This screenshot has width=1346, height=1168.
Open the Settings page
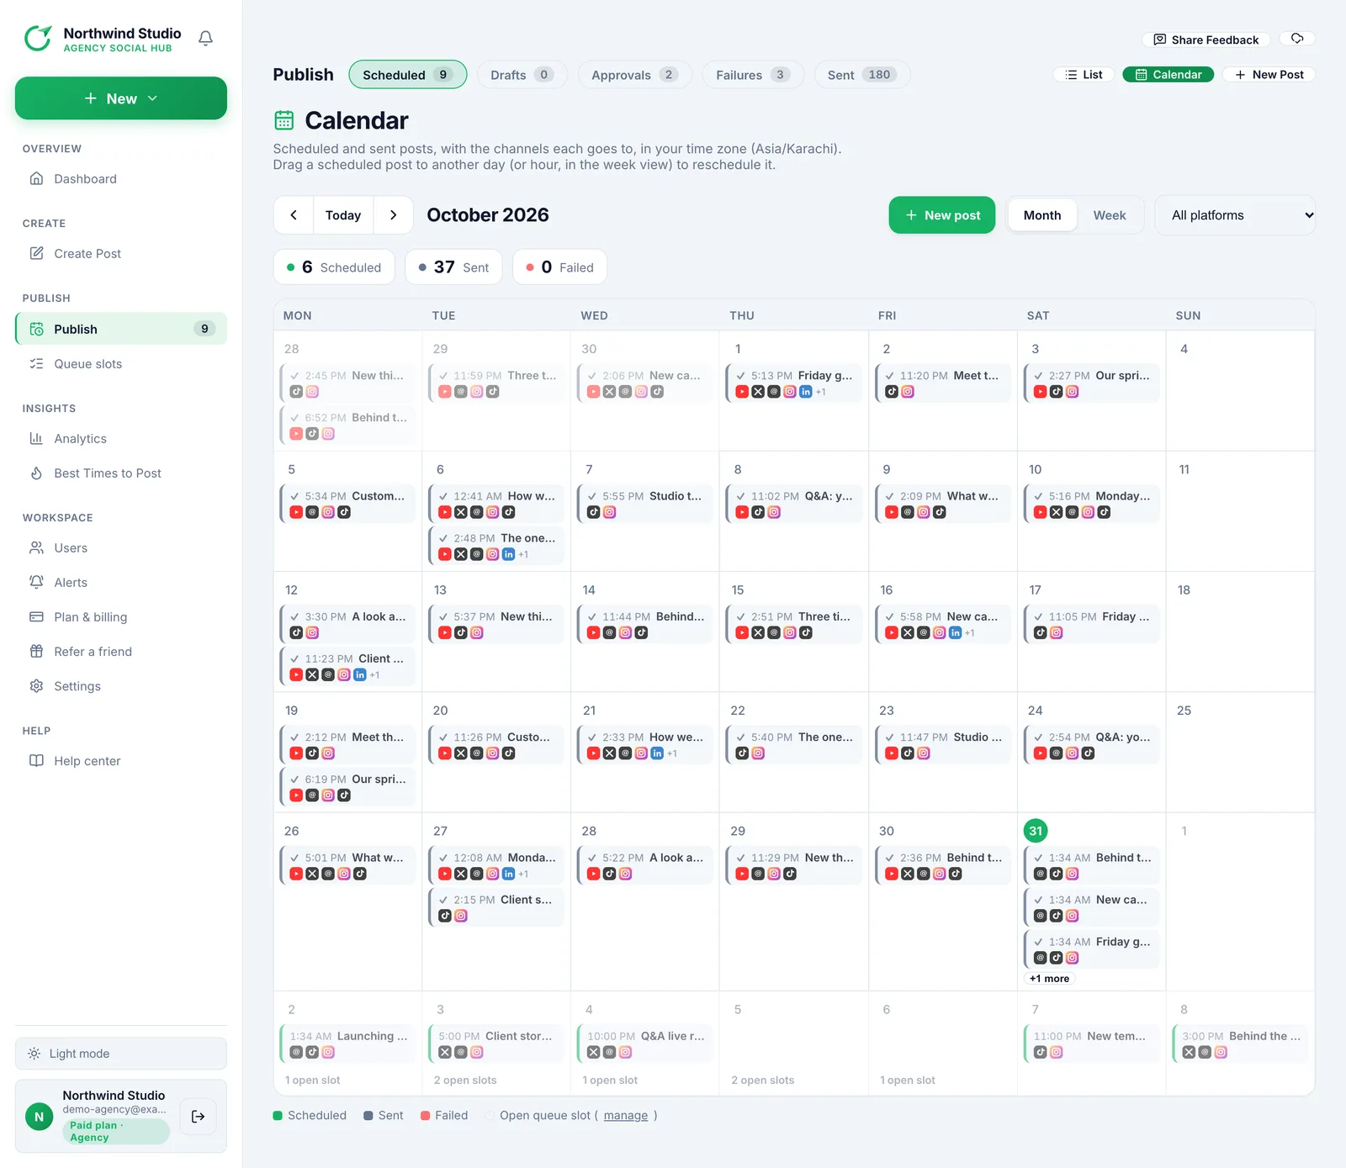121,686
